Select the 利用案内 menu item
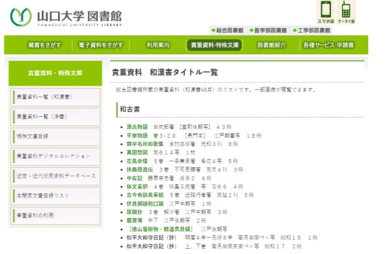 [158, 45]
